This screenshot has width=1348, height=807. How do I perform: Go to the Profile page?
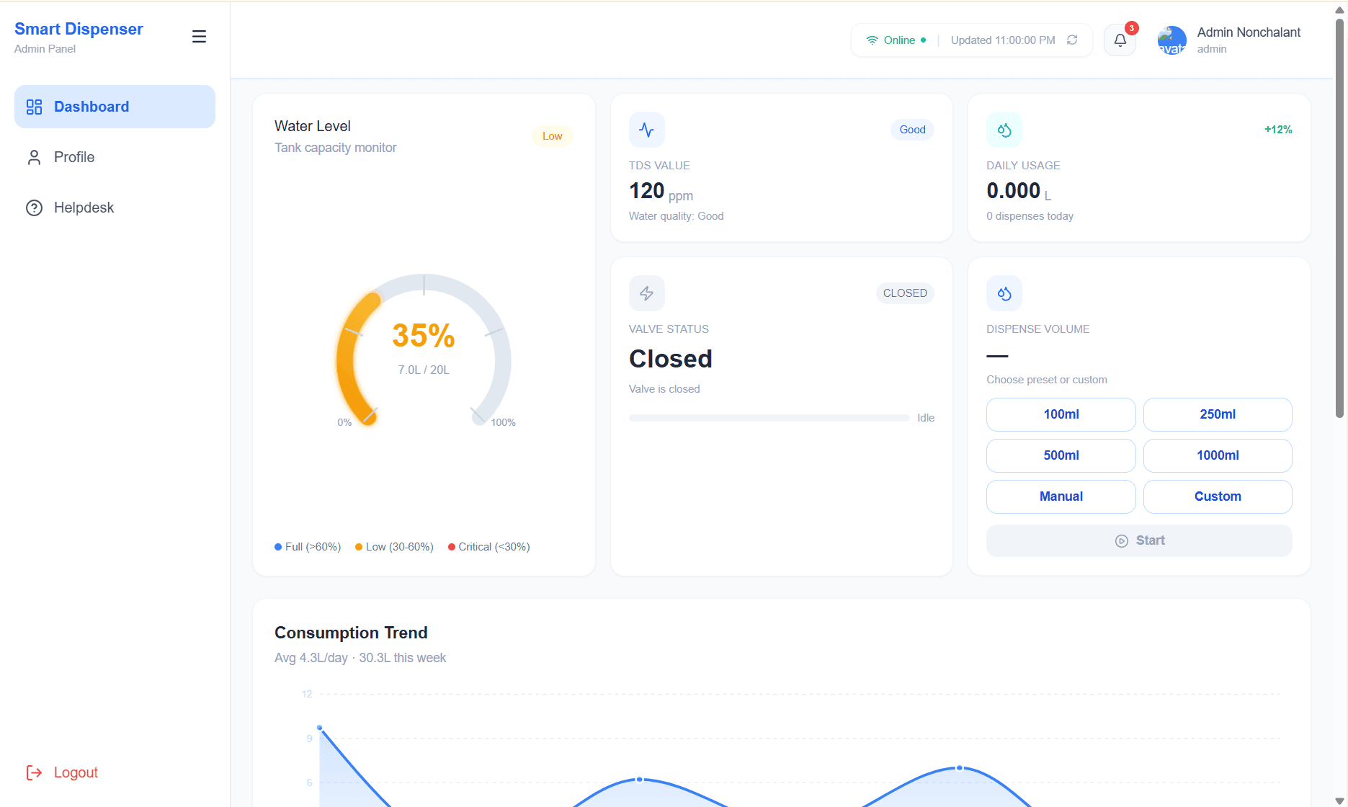coord(115,157)
